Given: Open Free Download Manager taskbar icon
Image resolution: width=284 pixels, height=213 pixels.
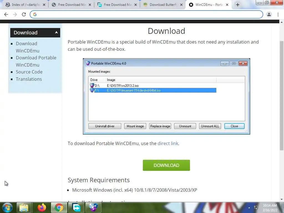Looking at the screenshot, I should [x=76, y=207].
